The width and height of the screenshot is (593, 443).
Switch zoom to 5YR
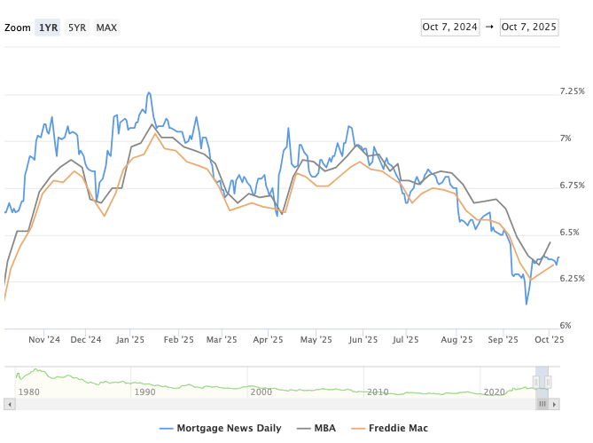(77, 28)
